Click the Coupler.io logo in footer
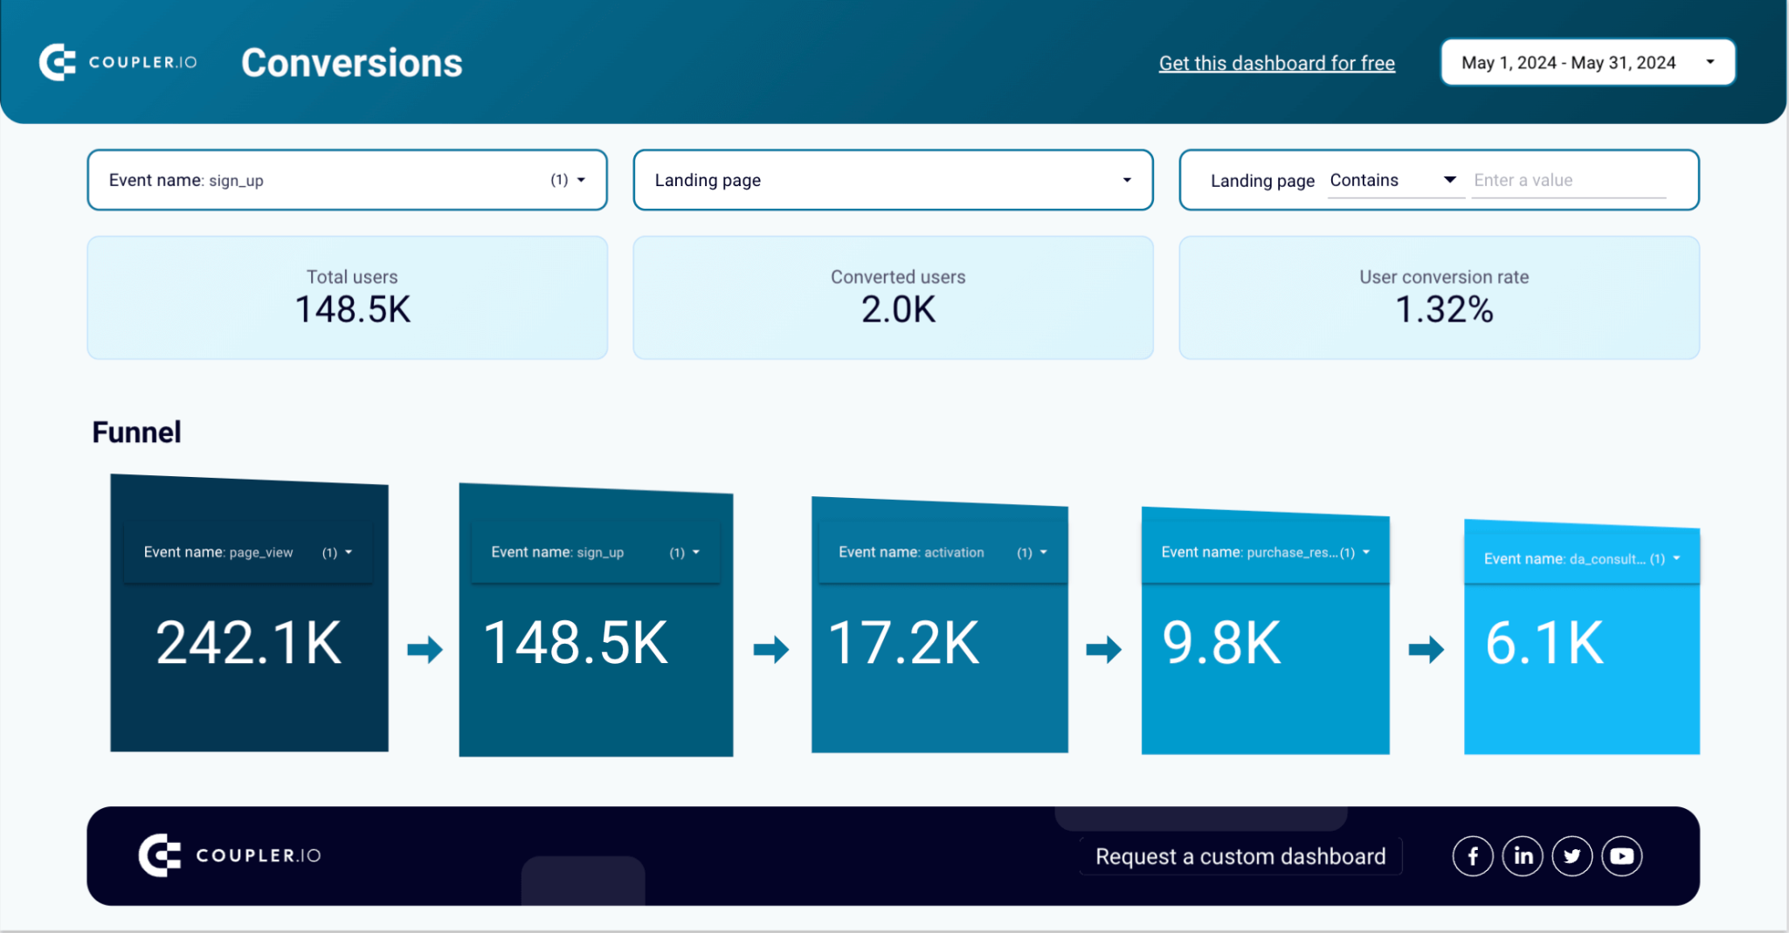Image resolution: width=1789 pixels, height=933 pixels. coord(230,855)
